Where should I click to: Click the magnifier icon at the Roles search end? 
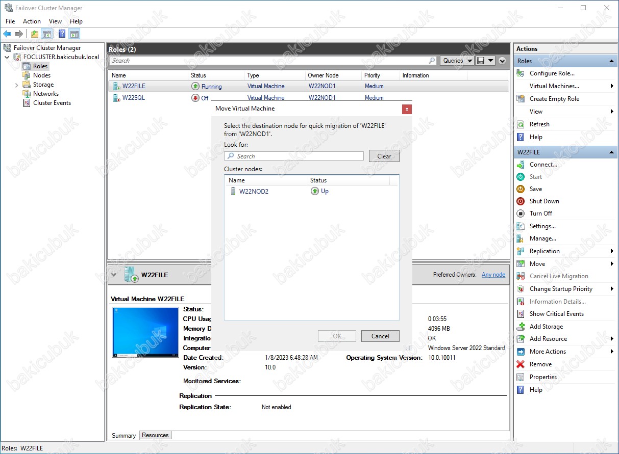click(432, 61)
